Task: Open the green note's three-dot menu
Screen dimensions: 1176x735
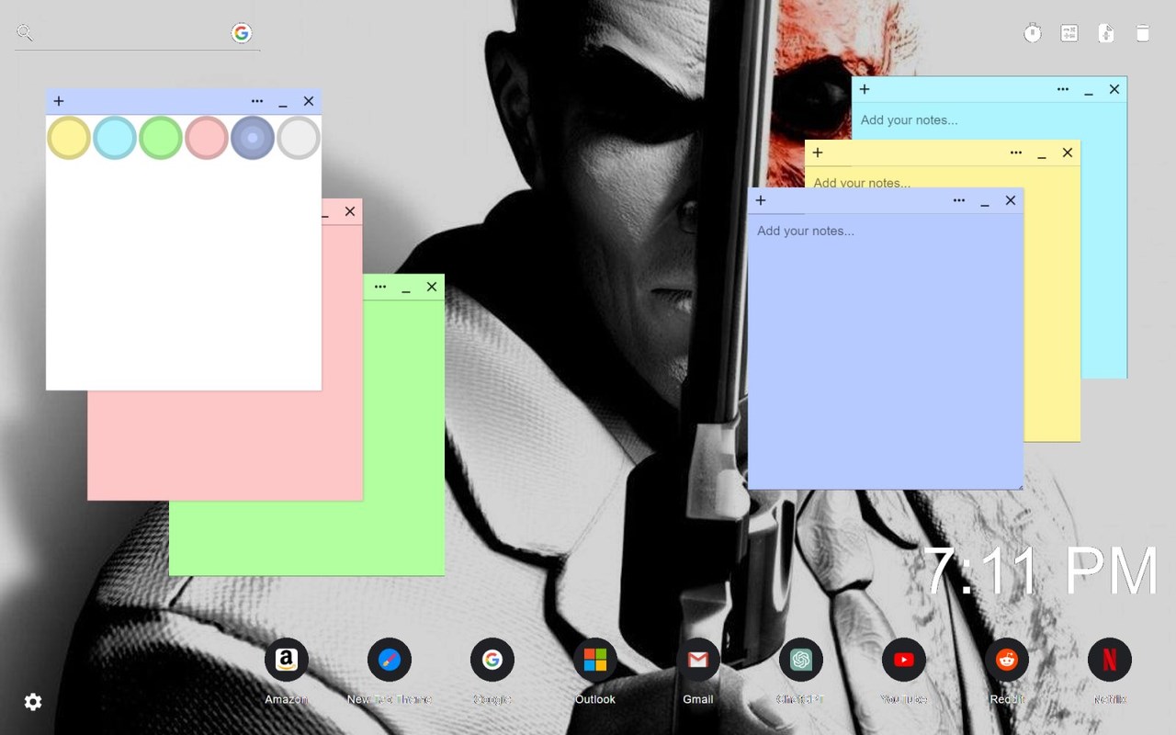Action: (x=380, y=287)
